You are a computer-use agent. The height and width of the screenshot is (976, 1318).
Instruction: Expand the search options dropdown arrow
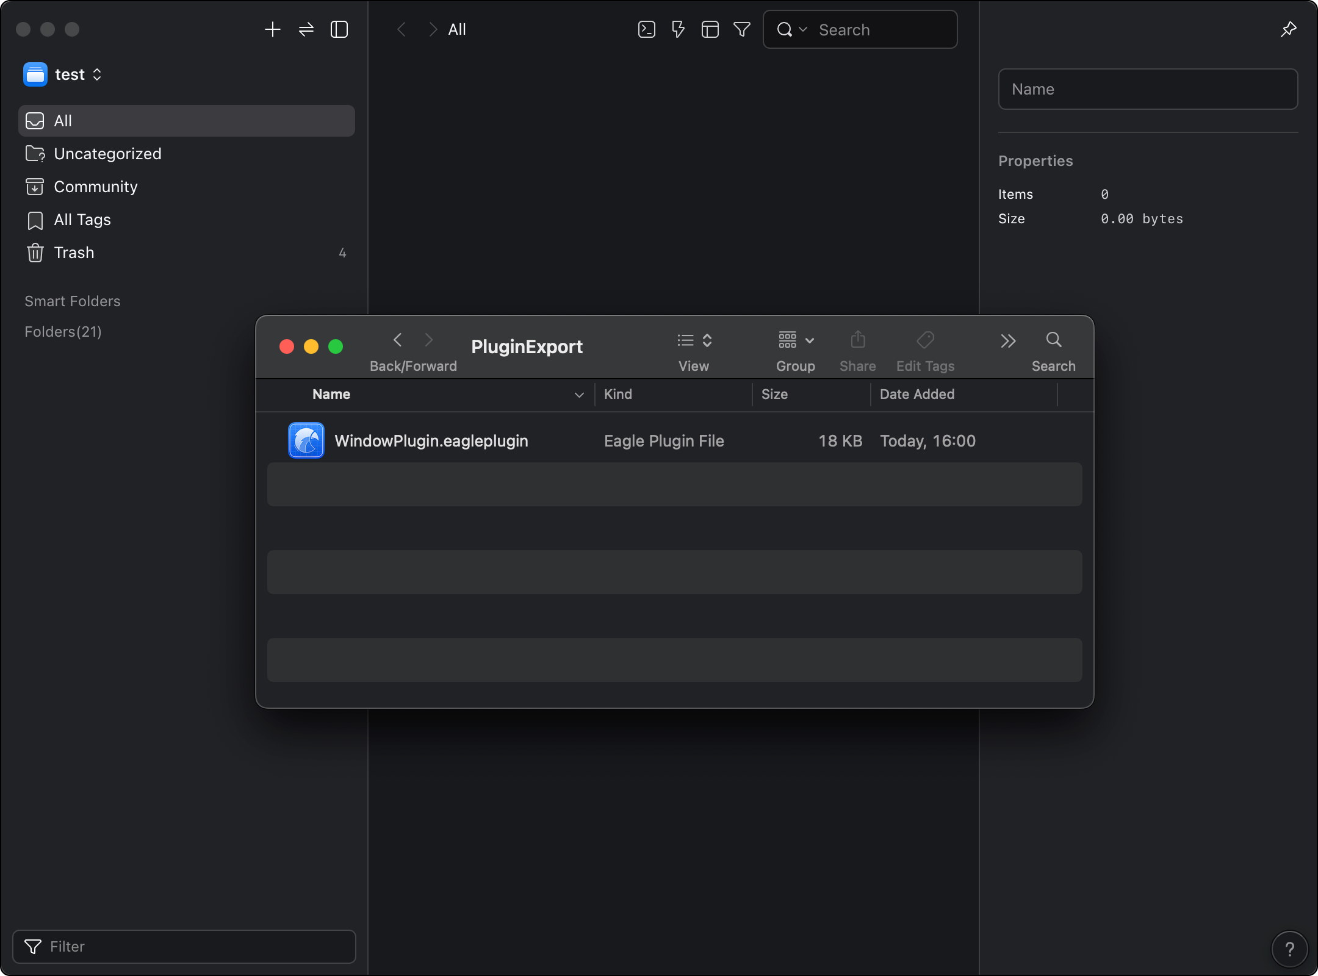(803, 29)
